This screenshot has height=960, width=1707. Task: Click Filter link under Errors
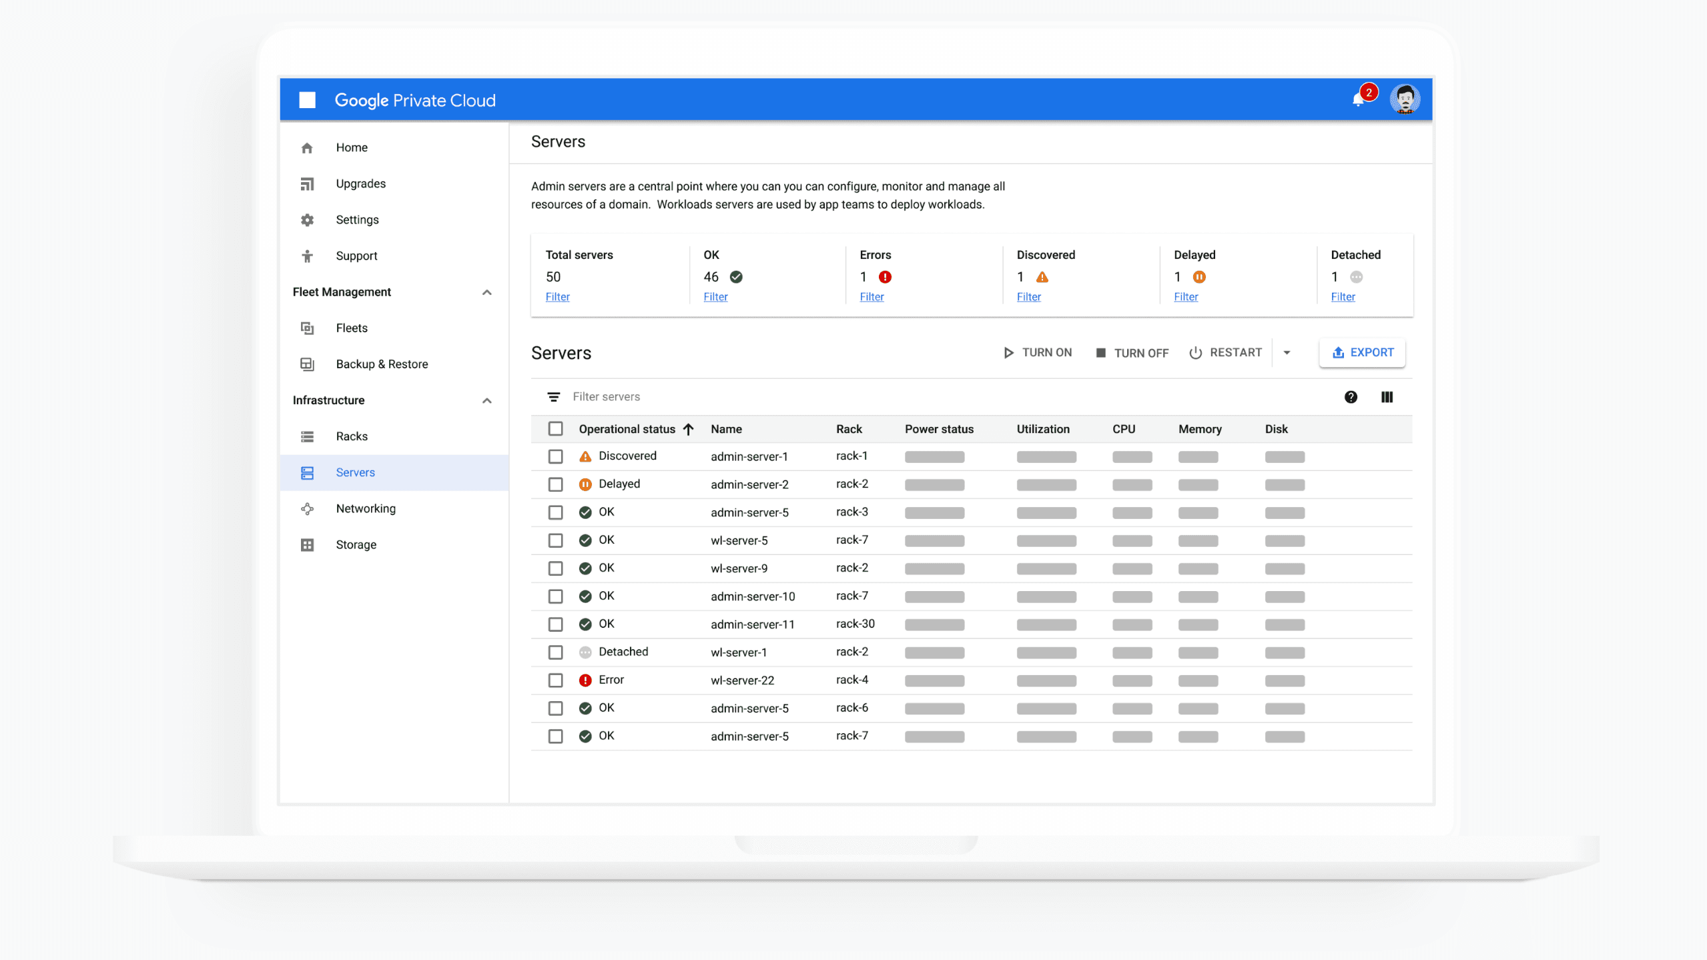(872, 297)
